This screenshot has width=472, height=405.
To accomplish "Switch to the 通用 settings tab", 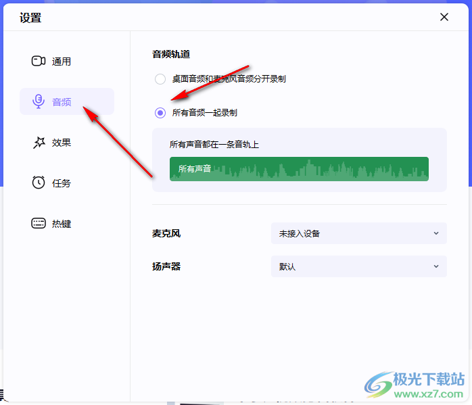I will pyautogui.click(x=62, y=62).
